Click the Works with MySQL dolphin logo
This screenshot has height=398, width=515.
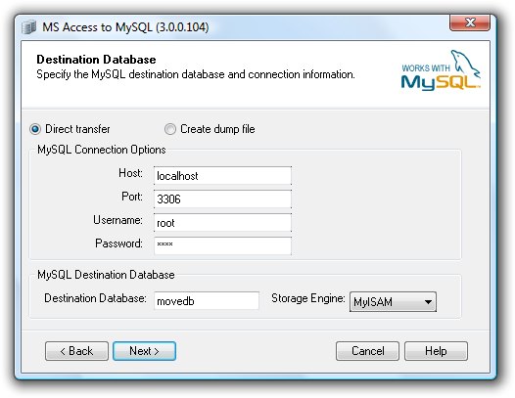441,69
